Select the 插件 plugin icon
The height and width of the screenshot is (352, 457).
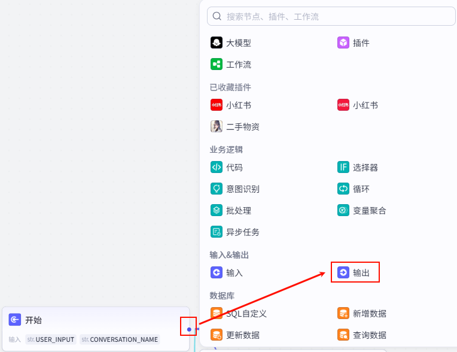[x=343, y=43]
